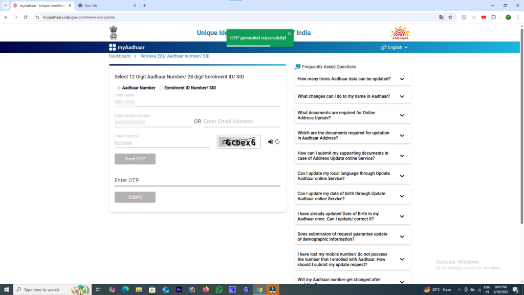Expand 'documents required for updation in Aadhaar Address' FAQ
Screen dimensions: 524x295
tap(353, 135)
